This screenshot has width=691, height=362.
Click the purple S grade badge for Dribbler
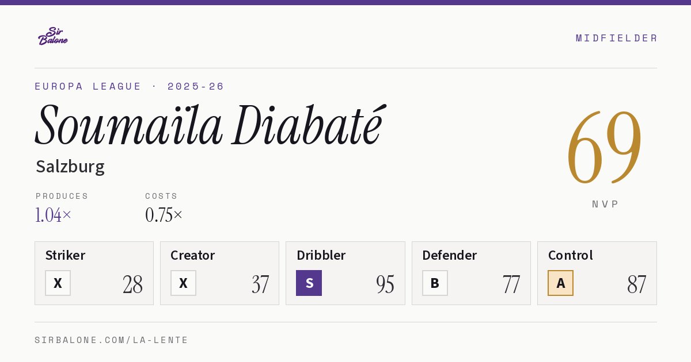309,283
